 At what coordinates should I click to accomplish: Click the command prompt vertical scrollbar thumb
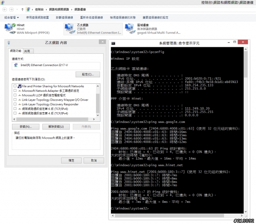(246, 65)
